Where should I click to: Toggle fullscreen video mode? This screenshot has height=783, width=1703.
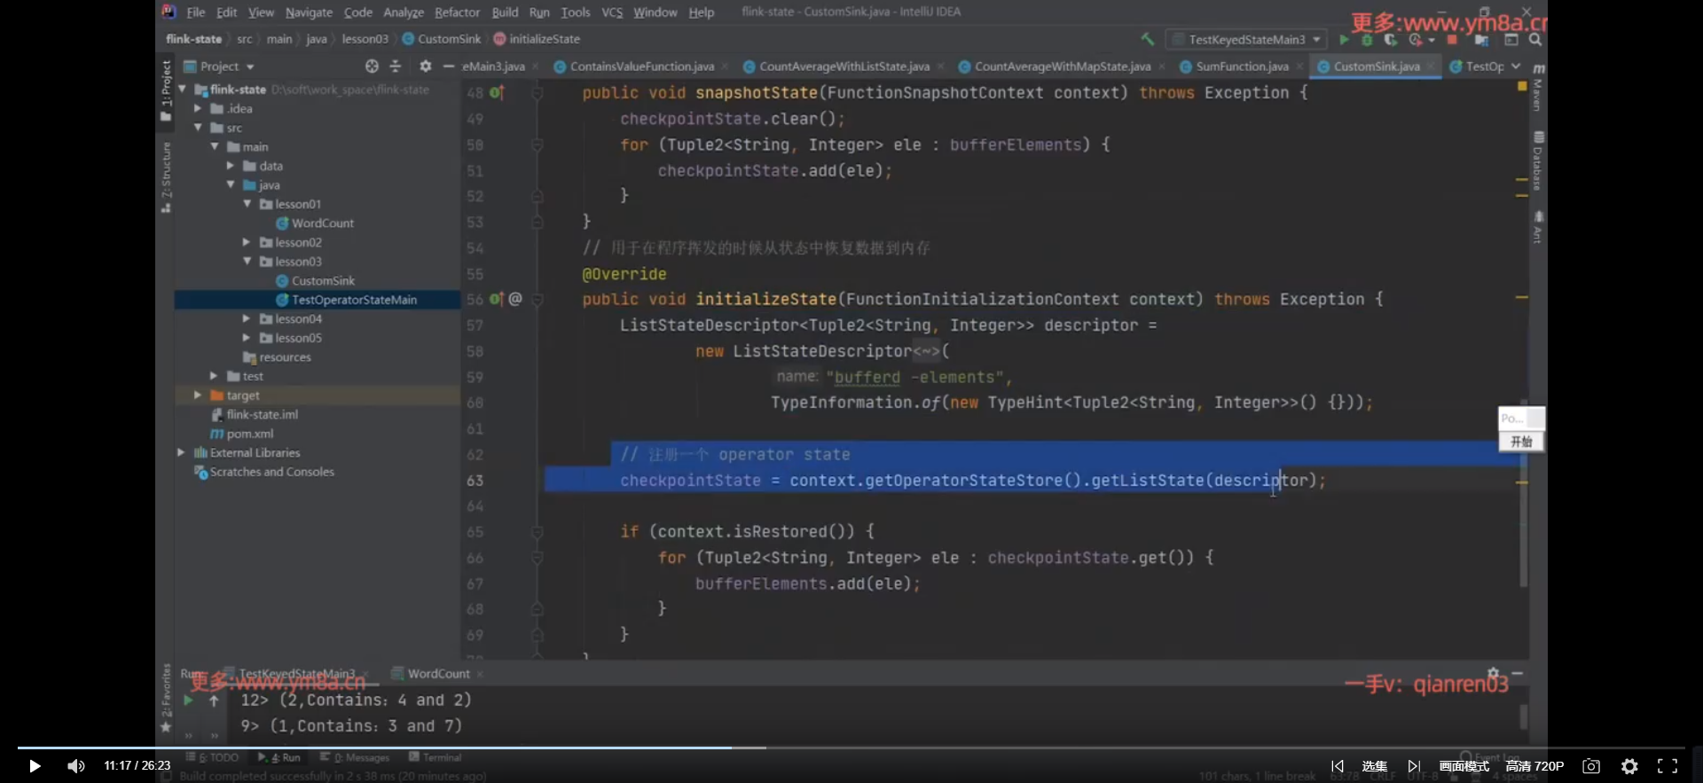click(1668, 766)
